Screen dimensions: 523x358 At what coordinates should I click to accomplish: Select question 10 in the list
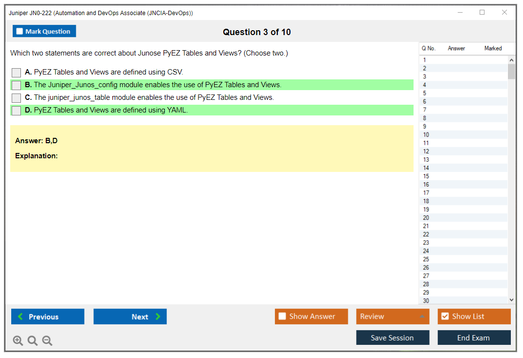426,135
